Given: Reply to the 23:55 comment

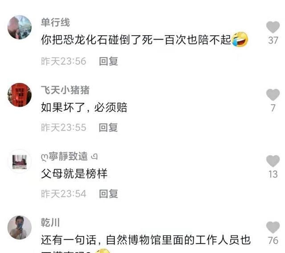Looking at the screenshot, I should pos(108,127).
